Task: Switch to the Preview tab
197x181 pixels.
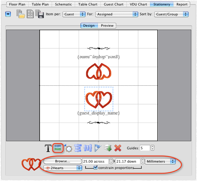Action: click(x=107, y=26)
